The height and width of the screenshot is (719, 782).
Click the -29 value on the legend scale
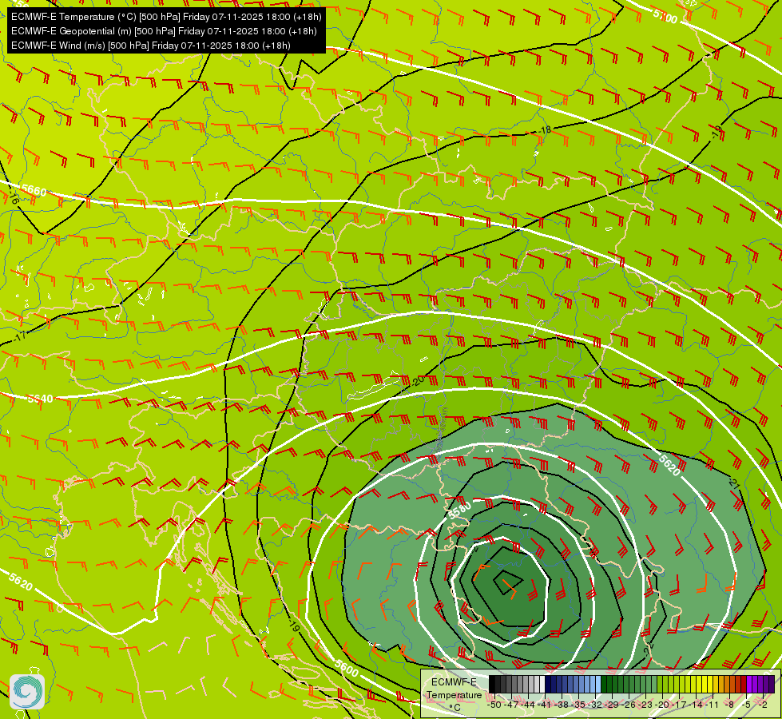coord(612,705)
